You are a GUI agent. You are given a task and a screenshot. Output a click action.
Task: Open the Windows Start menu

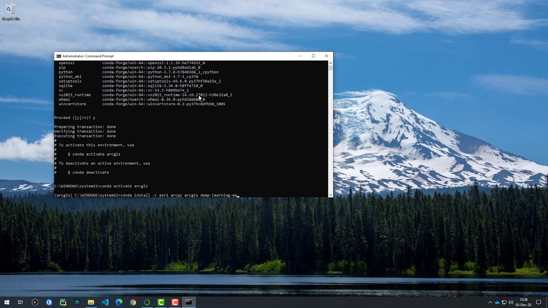[6, 302]
